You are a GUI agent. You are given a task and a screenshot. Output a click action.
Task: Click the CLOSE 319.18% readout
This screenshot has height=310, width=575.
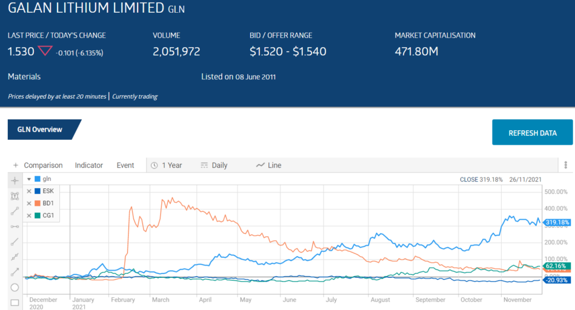(481, 180)
